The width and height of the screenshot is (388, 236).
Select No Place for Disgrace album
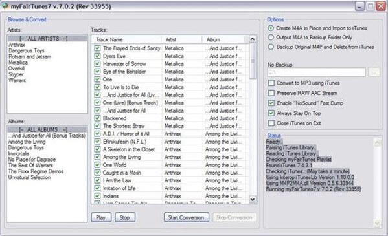tap(47, 160)
